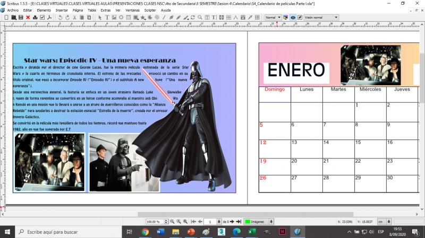Go to the next page arrow

[232, 222]
